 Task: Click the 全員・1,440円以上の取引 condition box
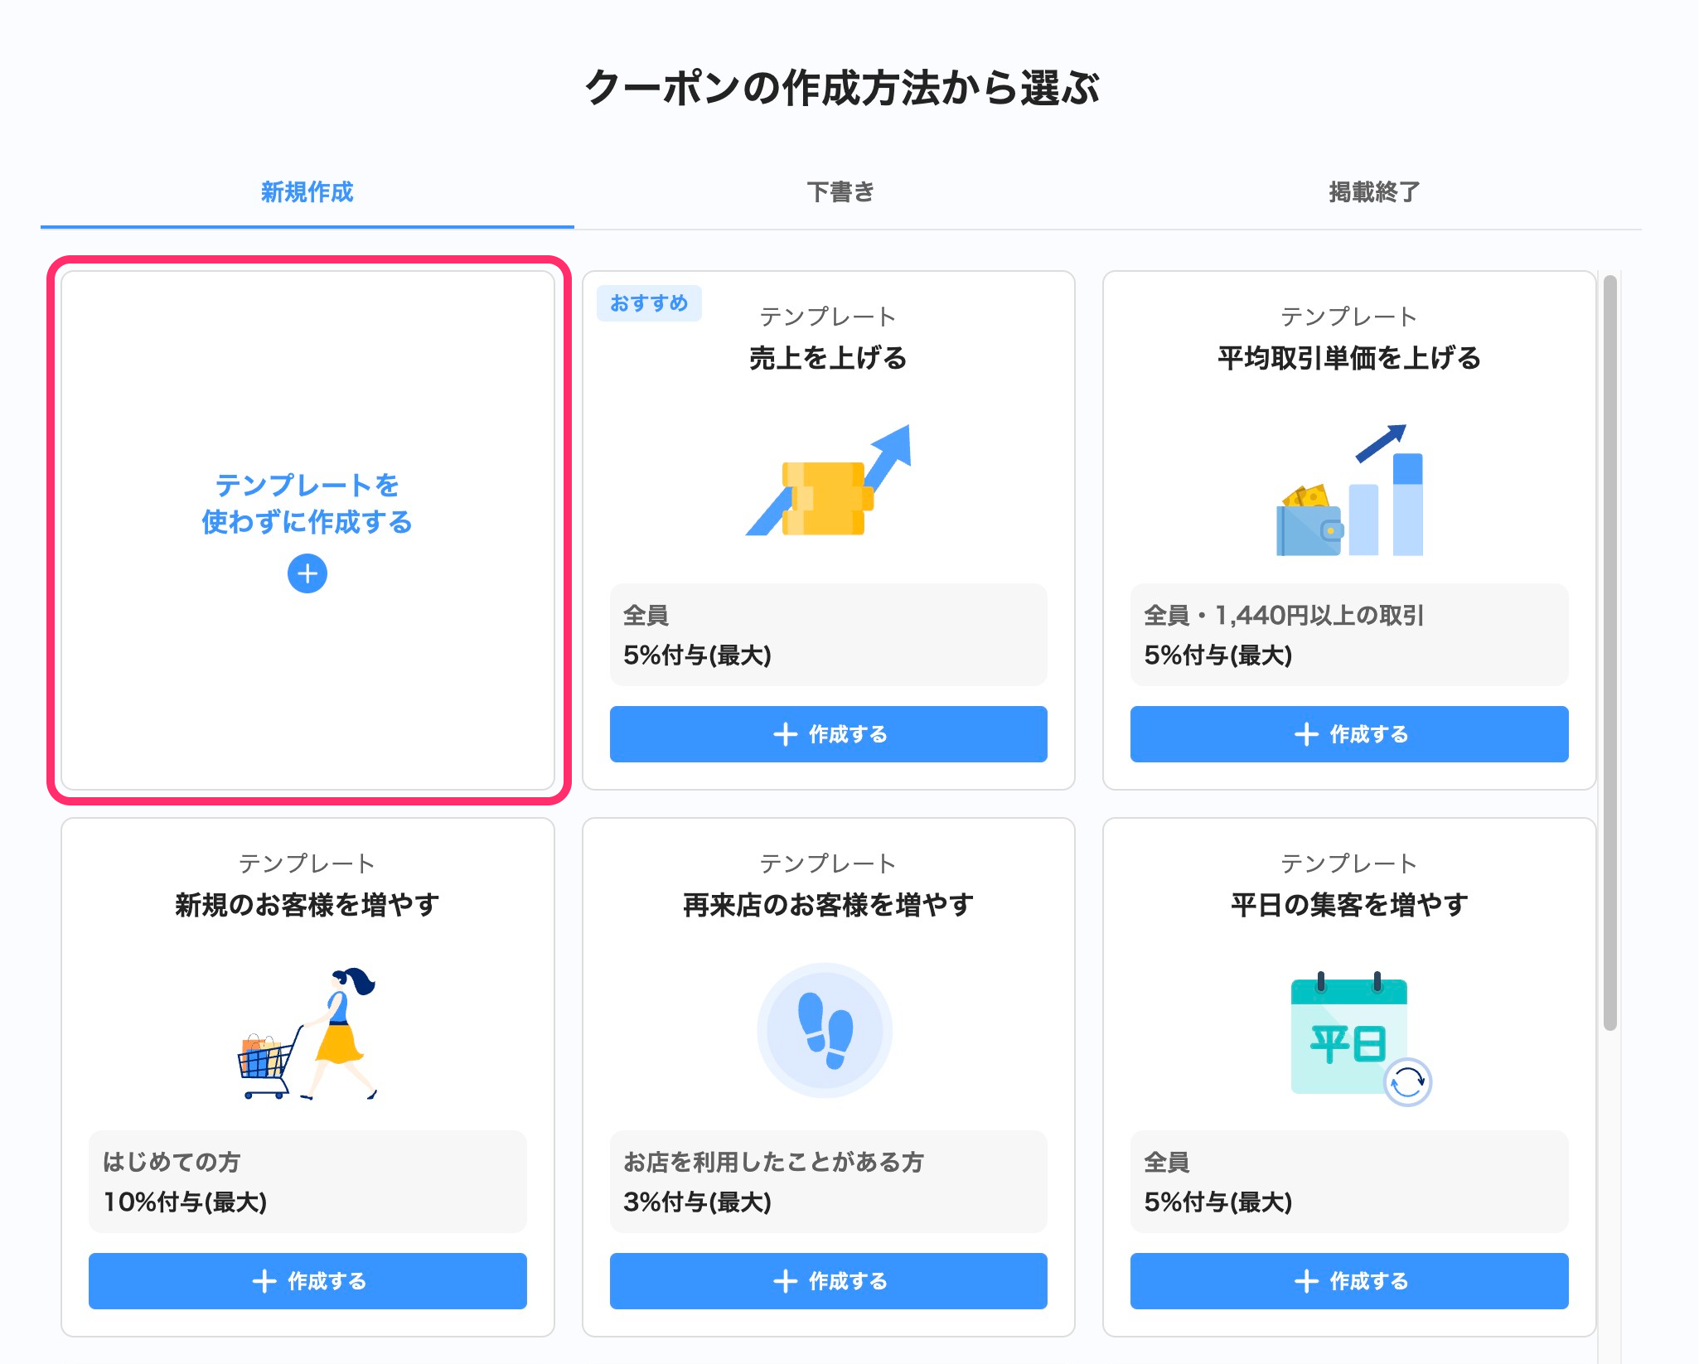(x=1348, y=635)
